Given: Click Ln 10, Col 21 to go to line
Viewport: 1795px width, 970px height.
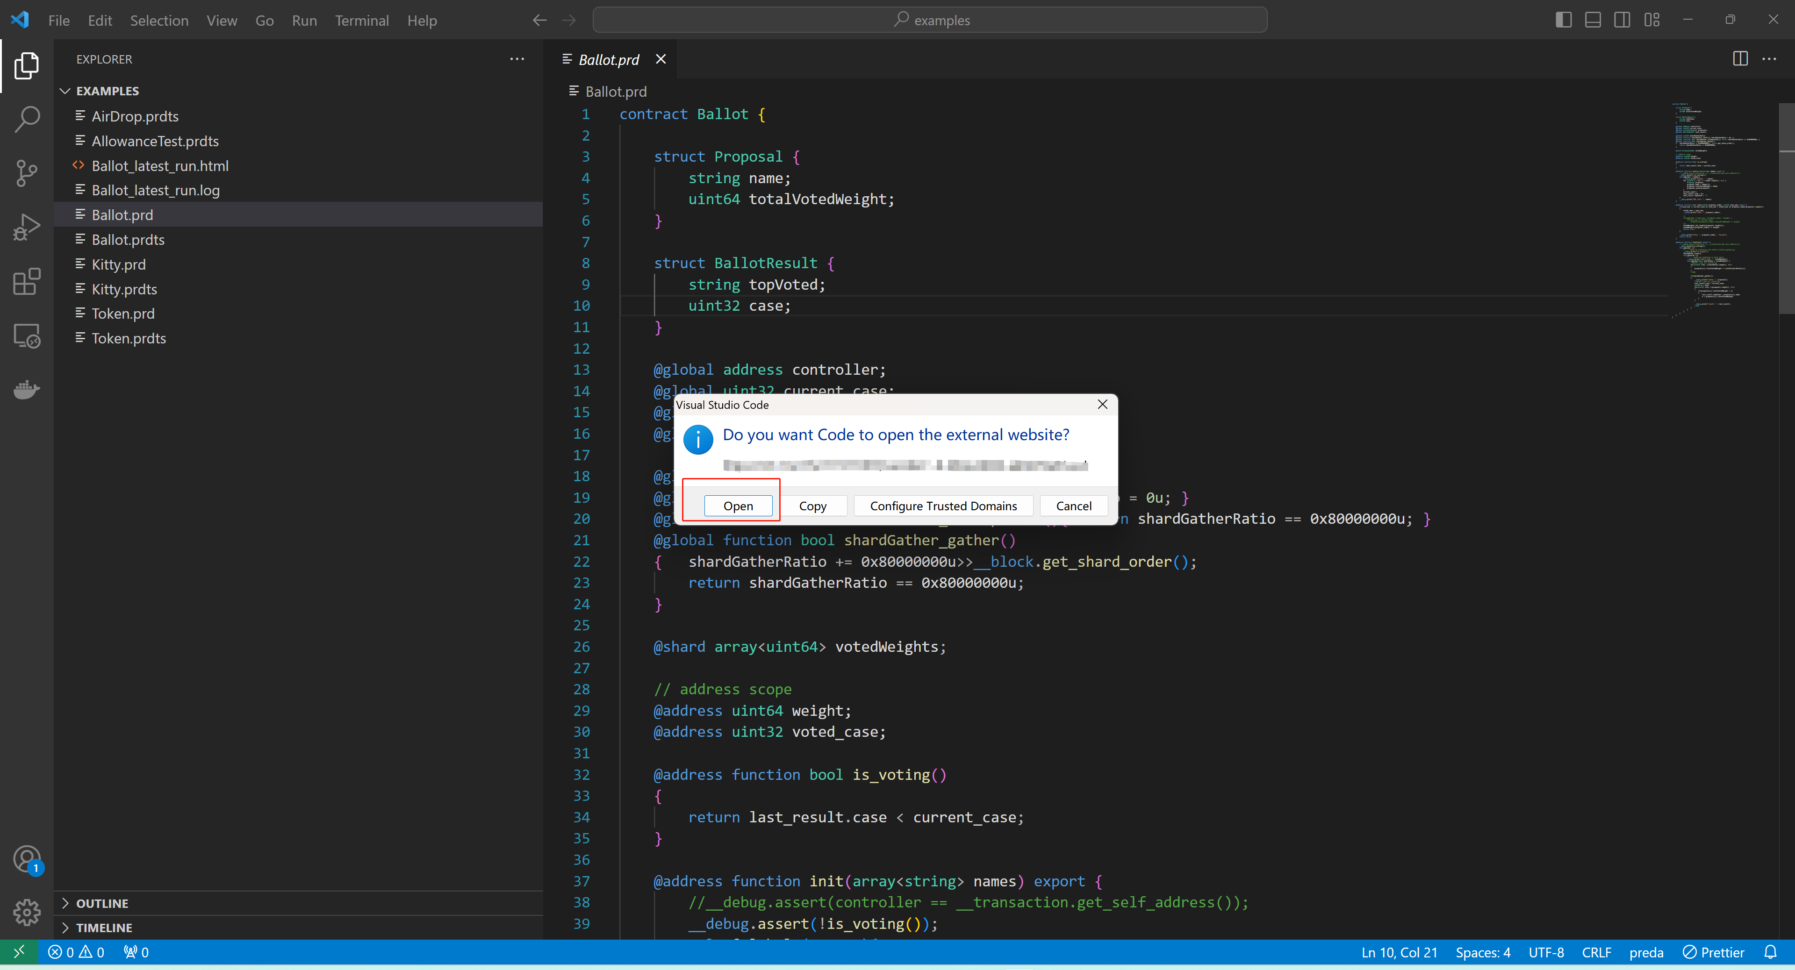Looking at the screenshot, I should coord(1399,952).
